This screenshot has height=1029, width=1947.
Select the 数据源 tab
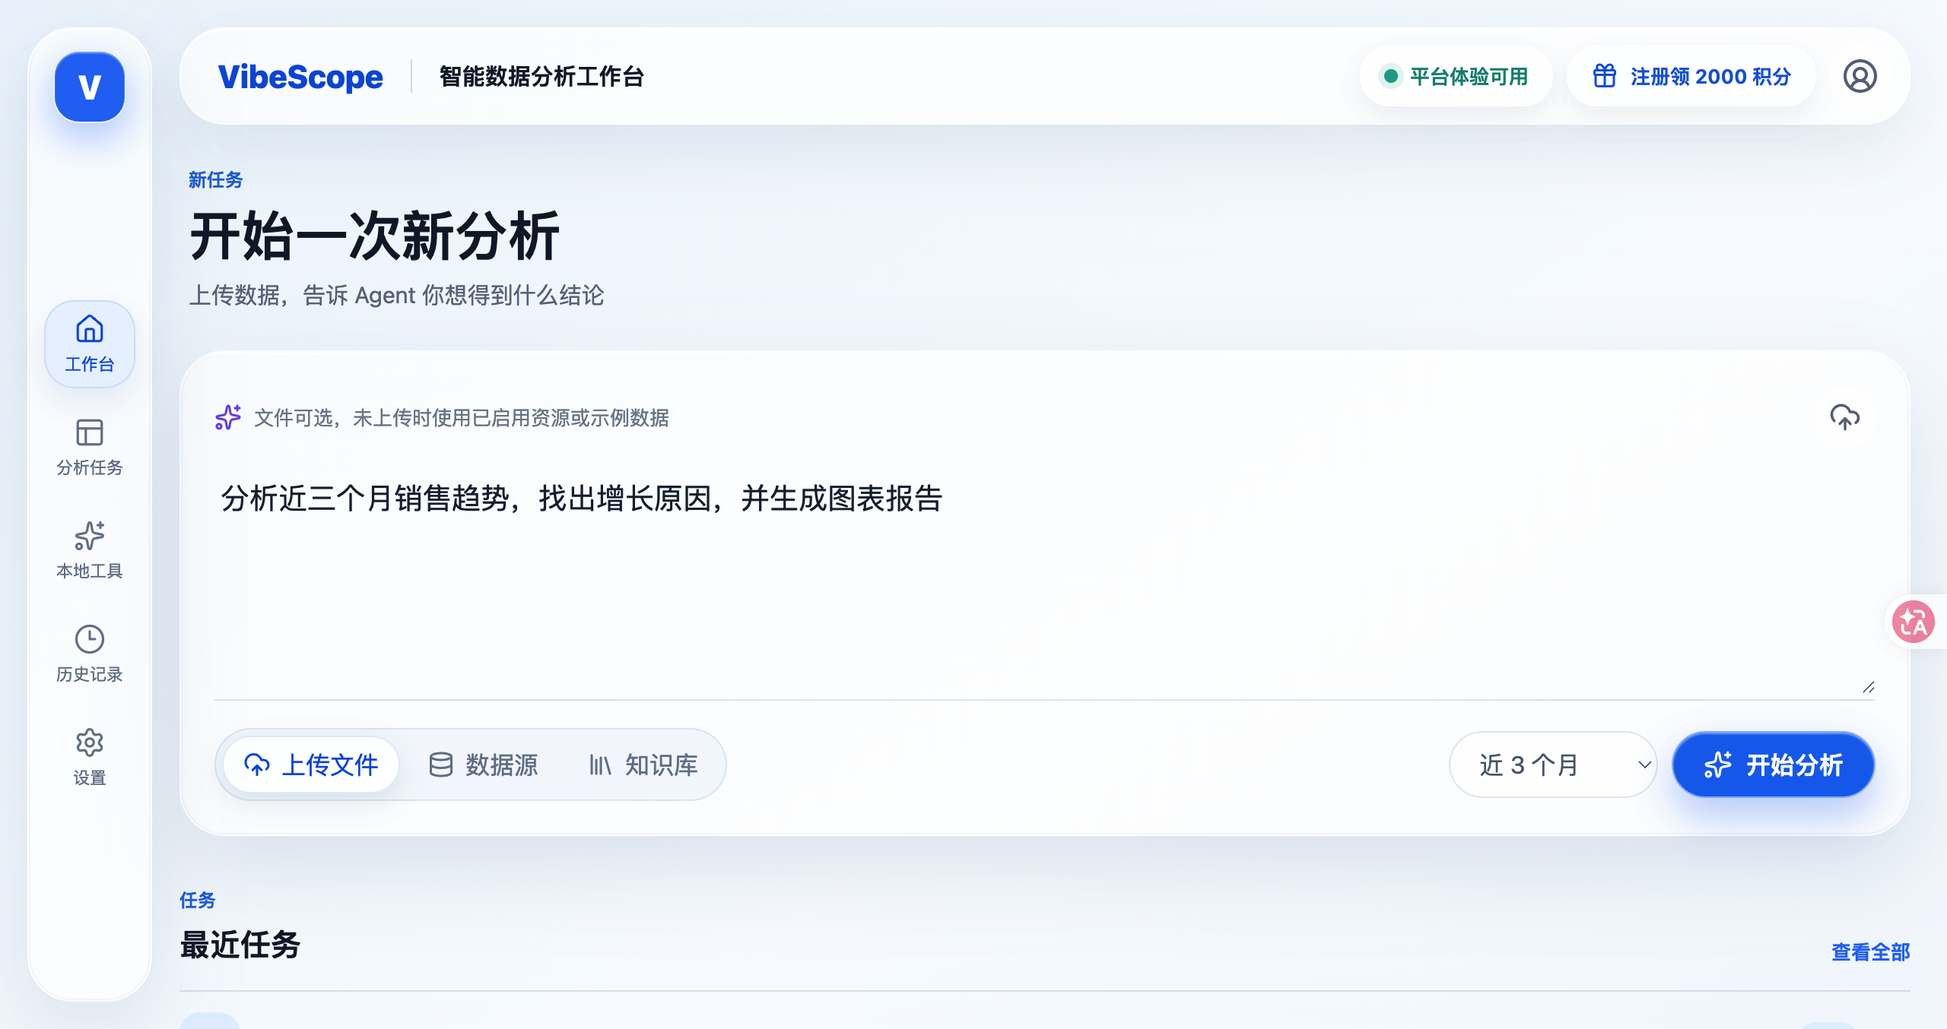click(484, 765)
